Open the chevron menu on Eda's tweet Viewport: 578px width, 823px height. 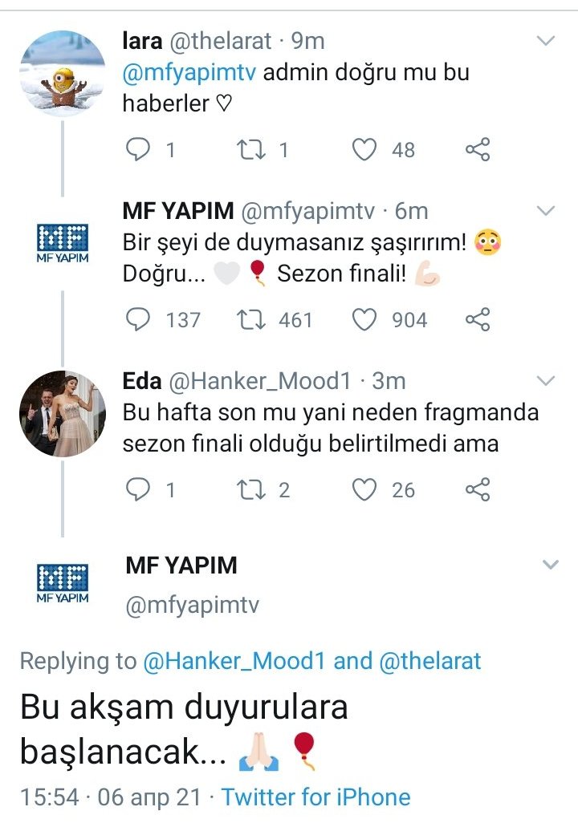point(546,380)
